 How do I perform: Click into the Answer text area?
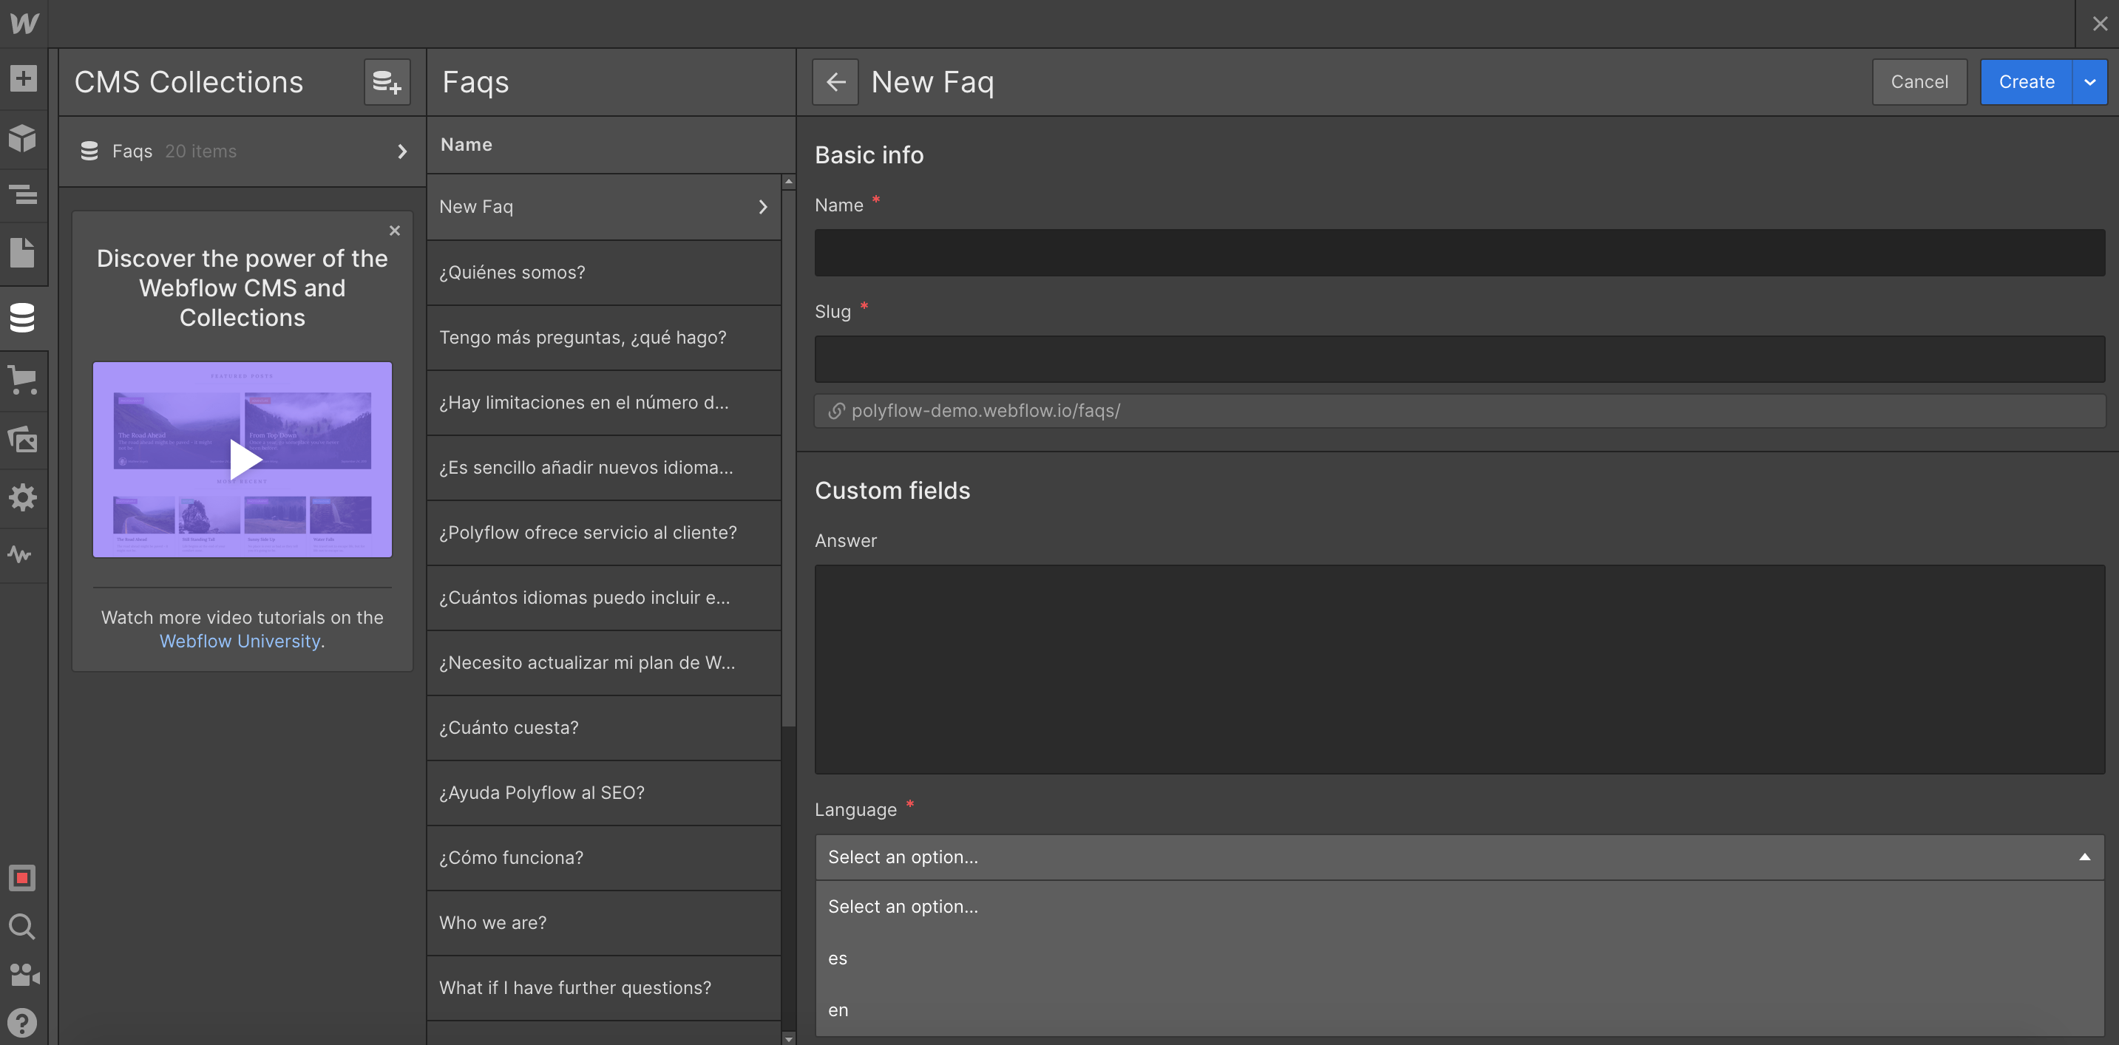coord(1459,670)
